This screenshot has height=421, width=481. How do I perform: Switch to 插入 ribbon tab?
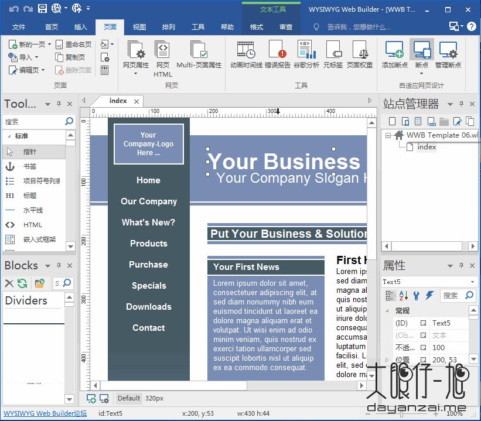[81, 27]
